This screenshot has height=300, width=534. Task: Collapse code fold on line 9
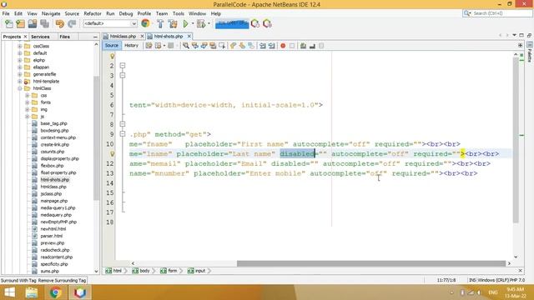pos(123,134)
